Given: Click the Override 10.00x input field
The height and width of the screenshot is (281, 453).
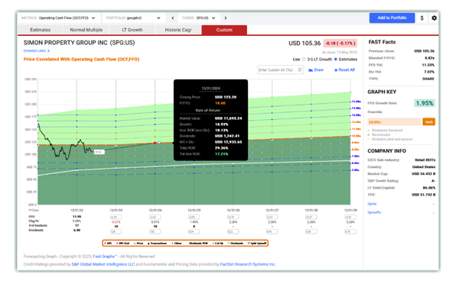Looking at the screenshot, I should pyautogui.click(x=394, y=122).
